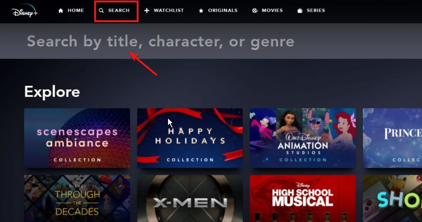Open Scenescapes Ambiance collection
This screenshot has height=222, width=422.
point(77,138)
